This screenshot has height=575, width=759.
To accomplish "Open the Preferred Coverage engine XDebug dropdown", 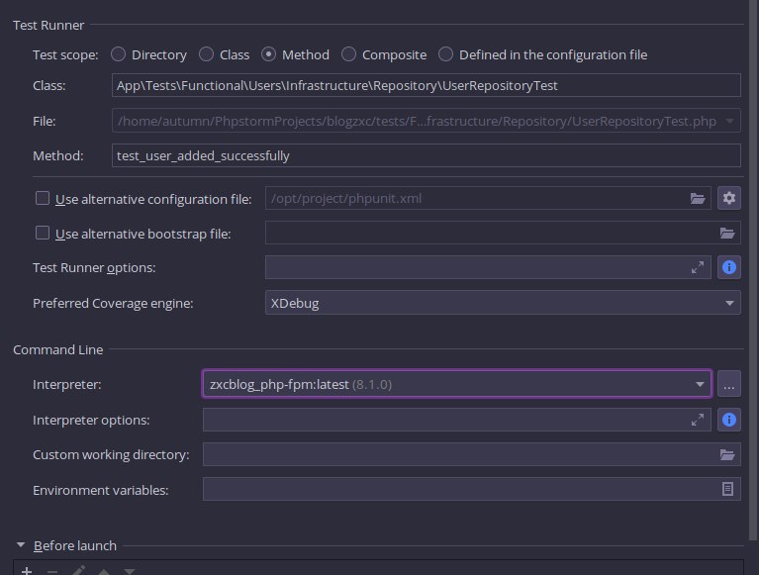I will click(503, 303).
